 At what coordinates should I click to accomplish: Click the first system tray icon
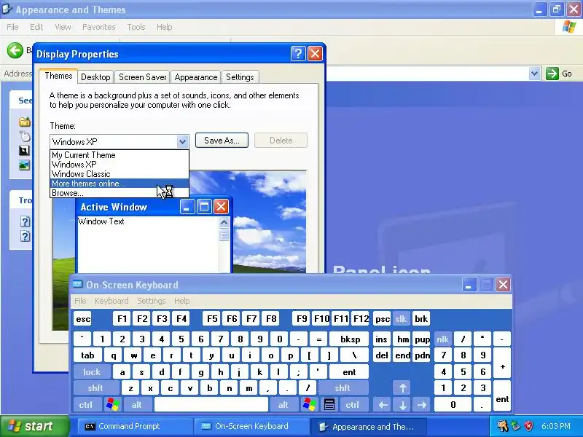point(502,426)
